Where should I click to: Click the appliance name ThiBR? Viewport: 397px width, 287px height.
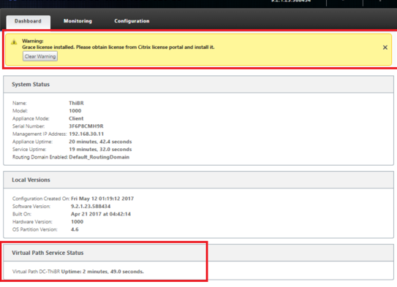coord(76,103)
